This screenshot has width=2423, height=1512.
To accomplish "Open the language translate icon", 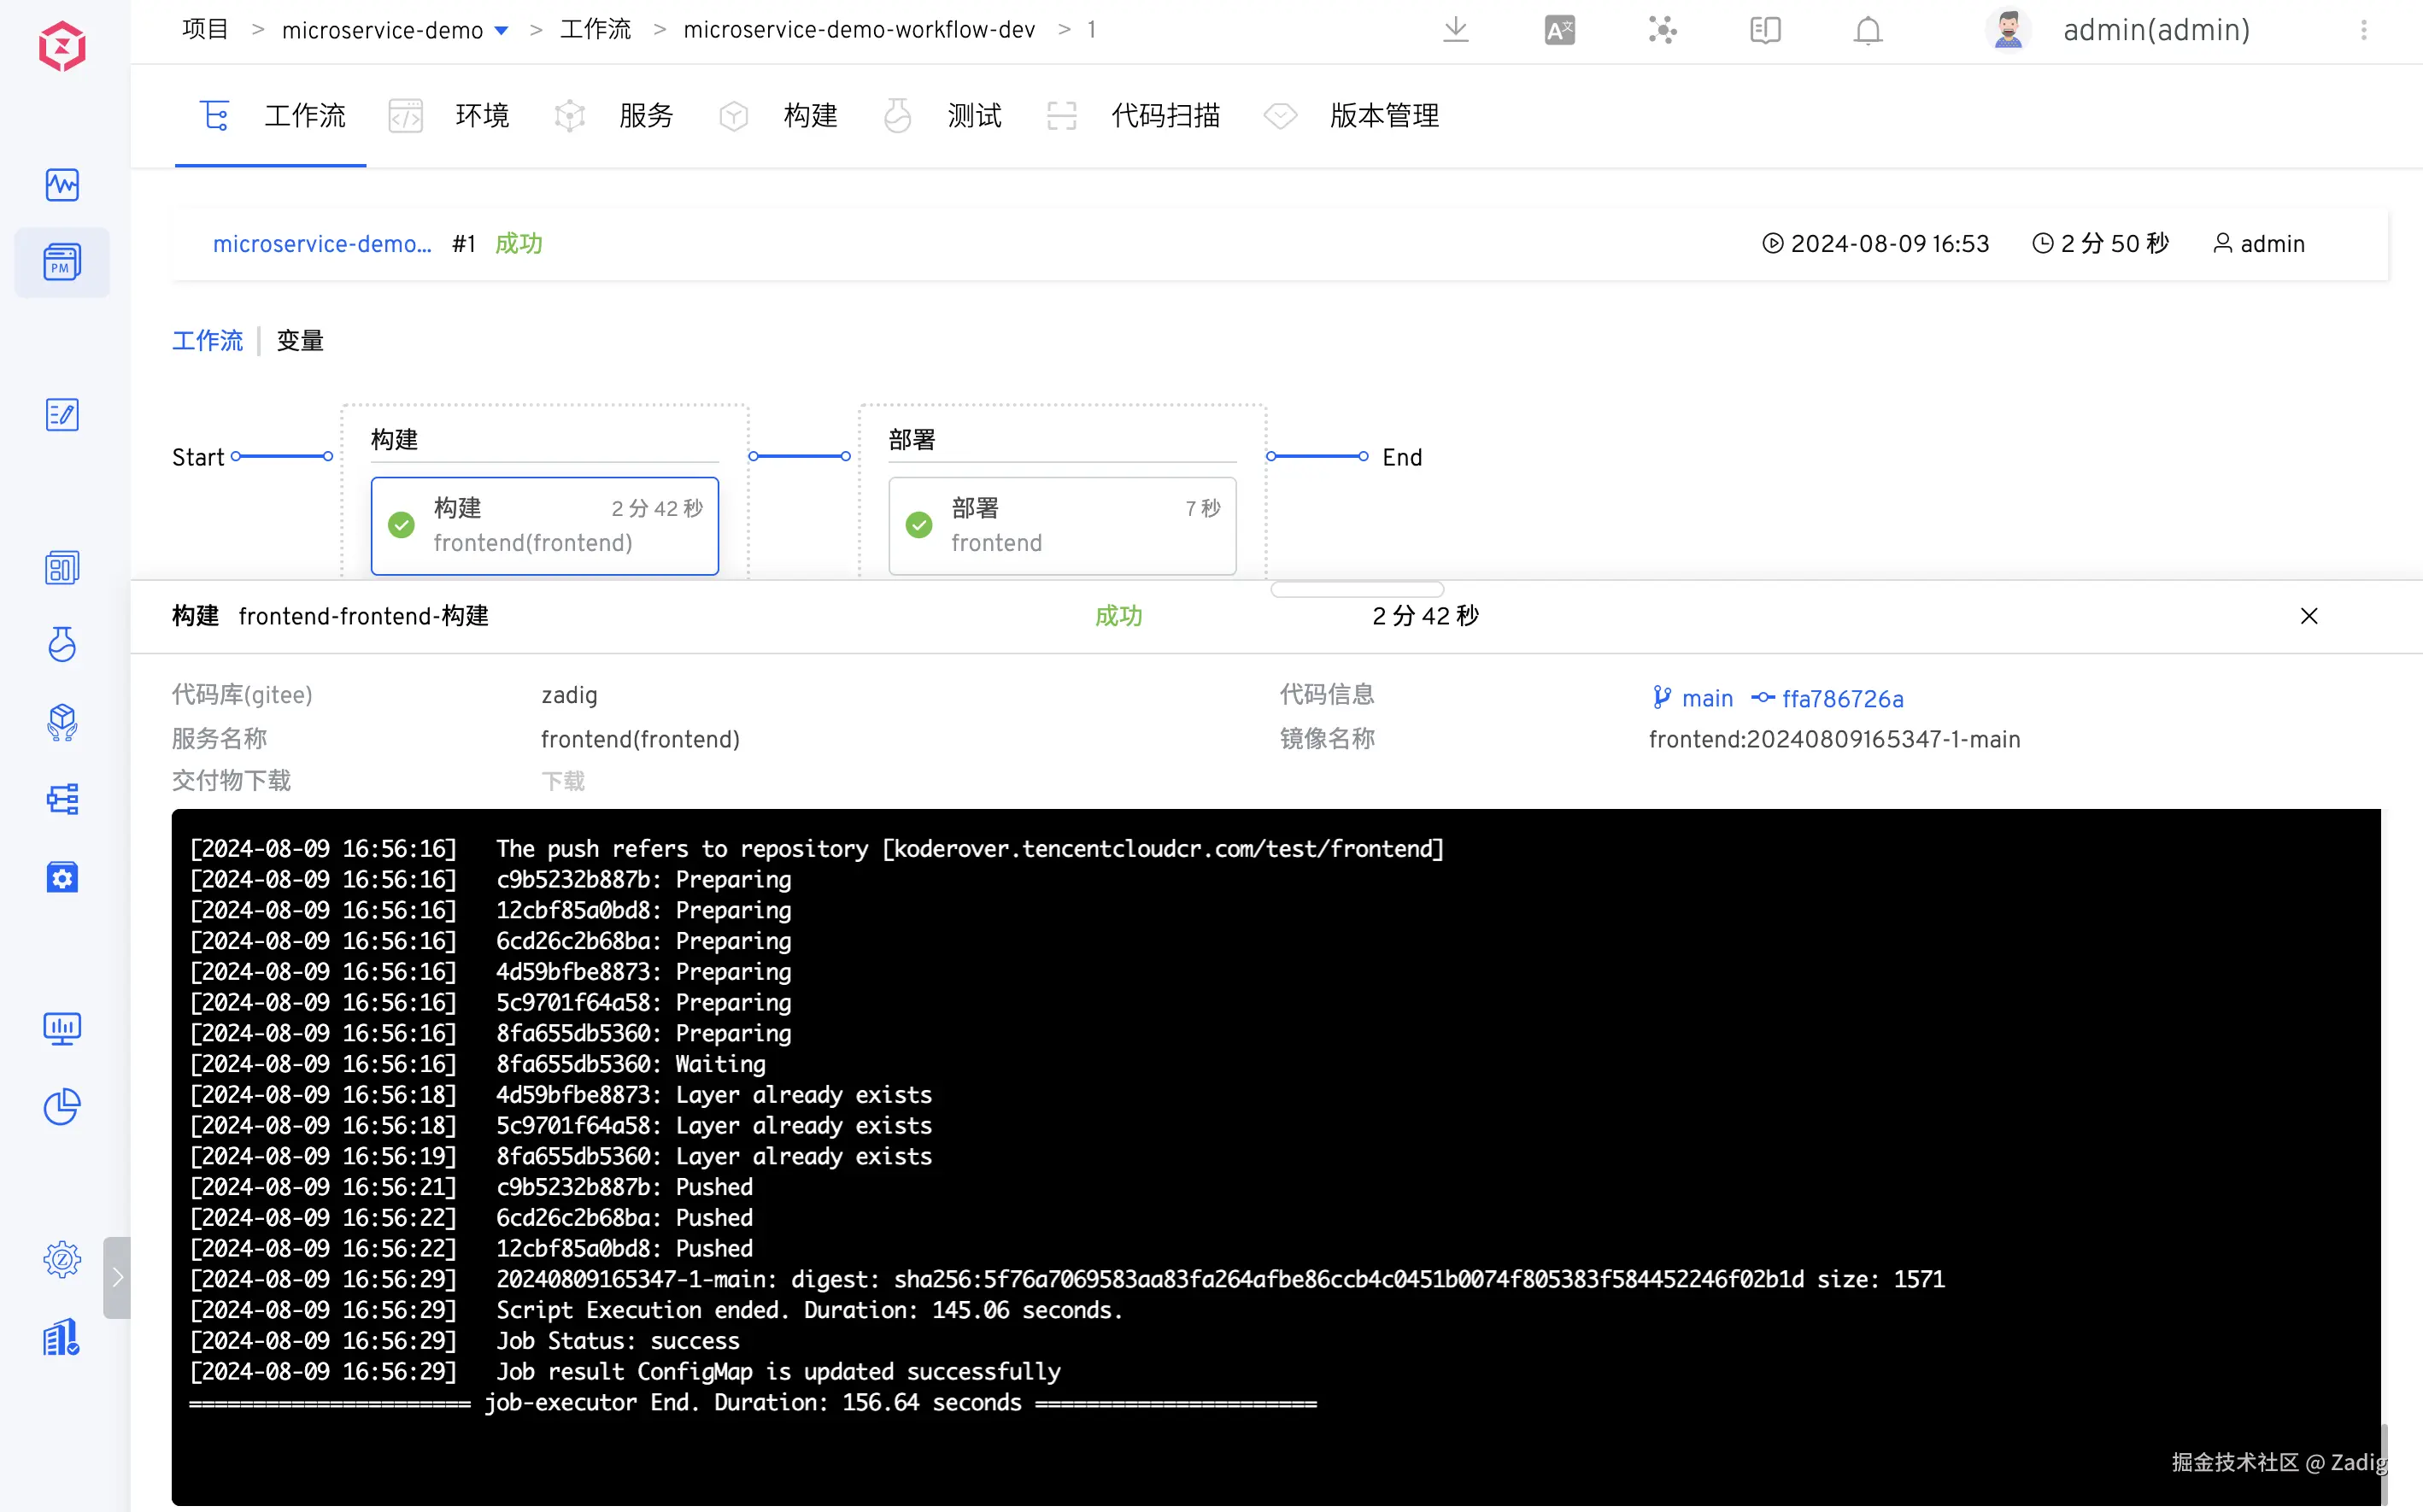I will click(1559, 30).
